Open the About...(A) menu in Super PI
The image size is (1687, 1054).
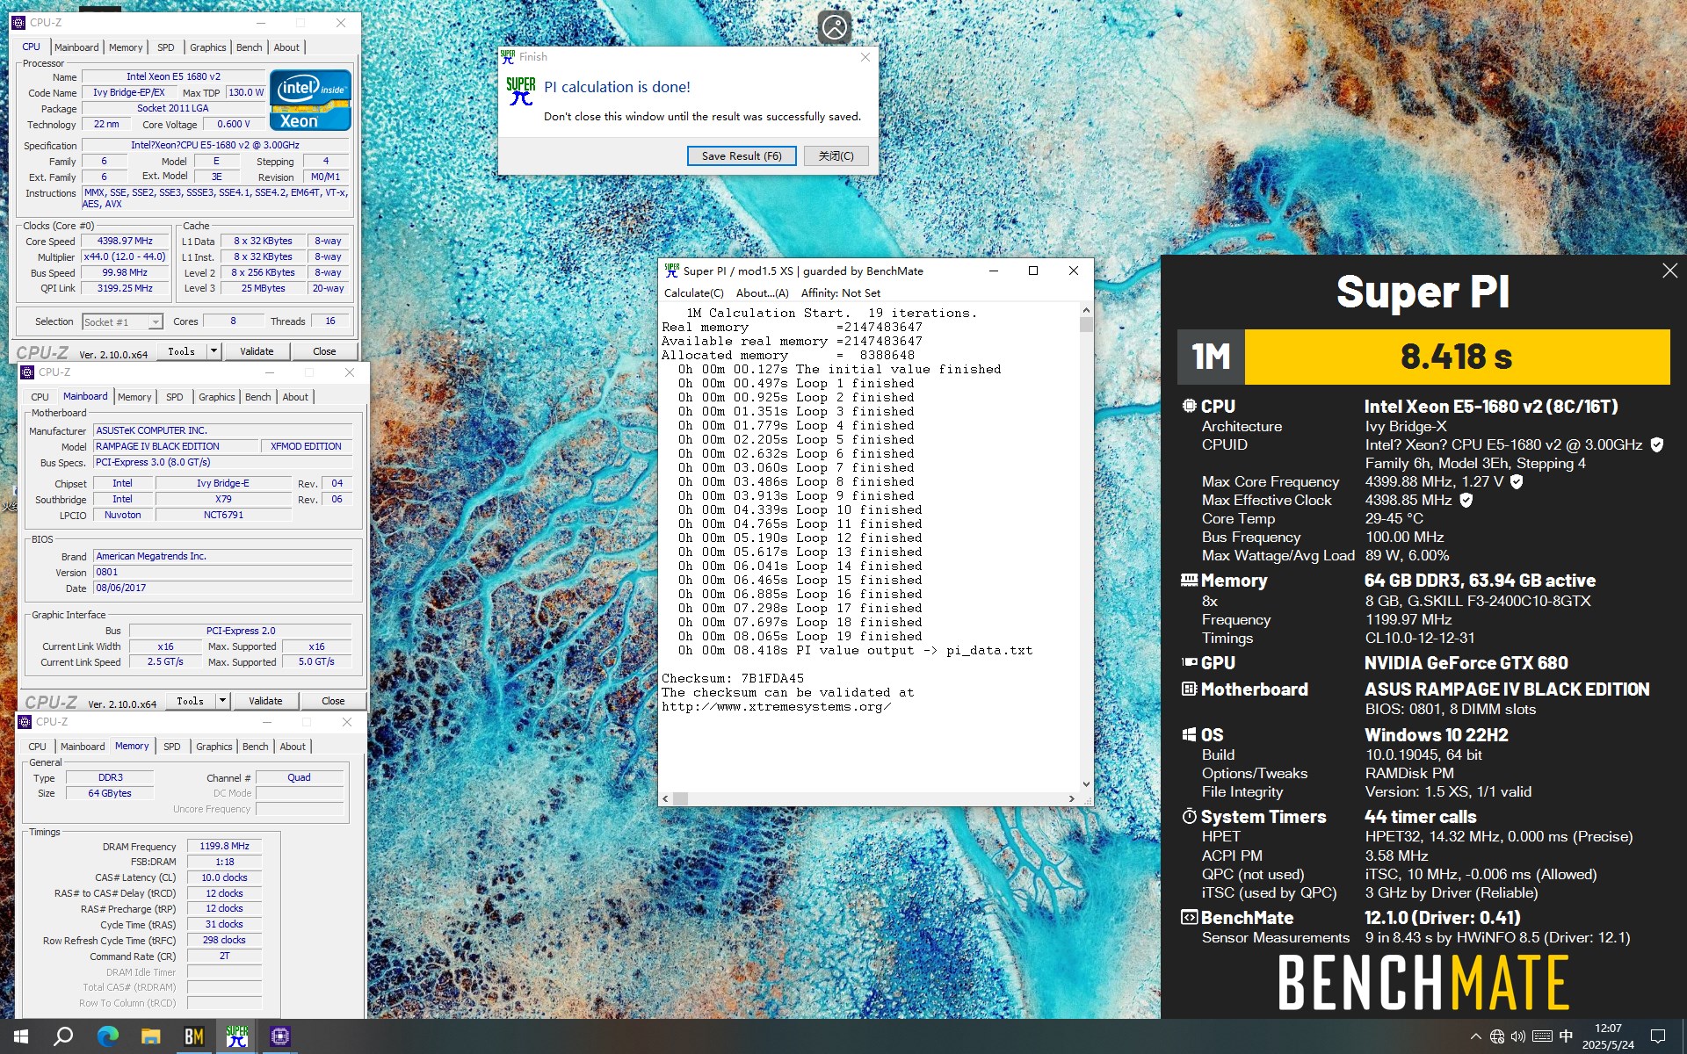pyautogui.click(x=762, y=293)
